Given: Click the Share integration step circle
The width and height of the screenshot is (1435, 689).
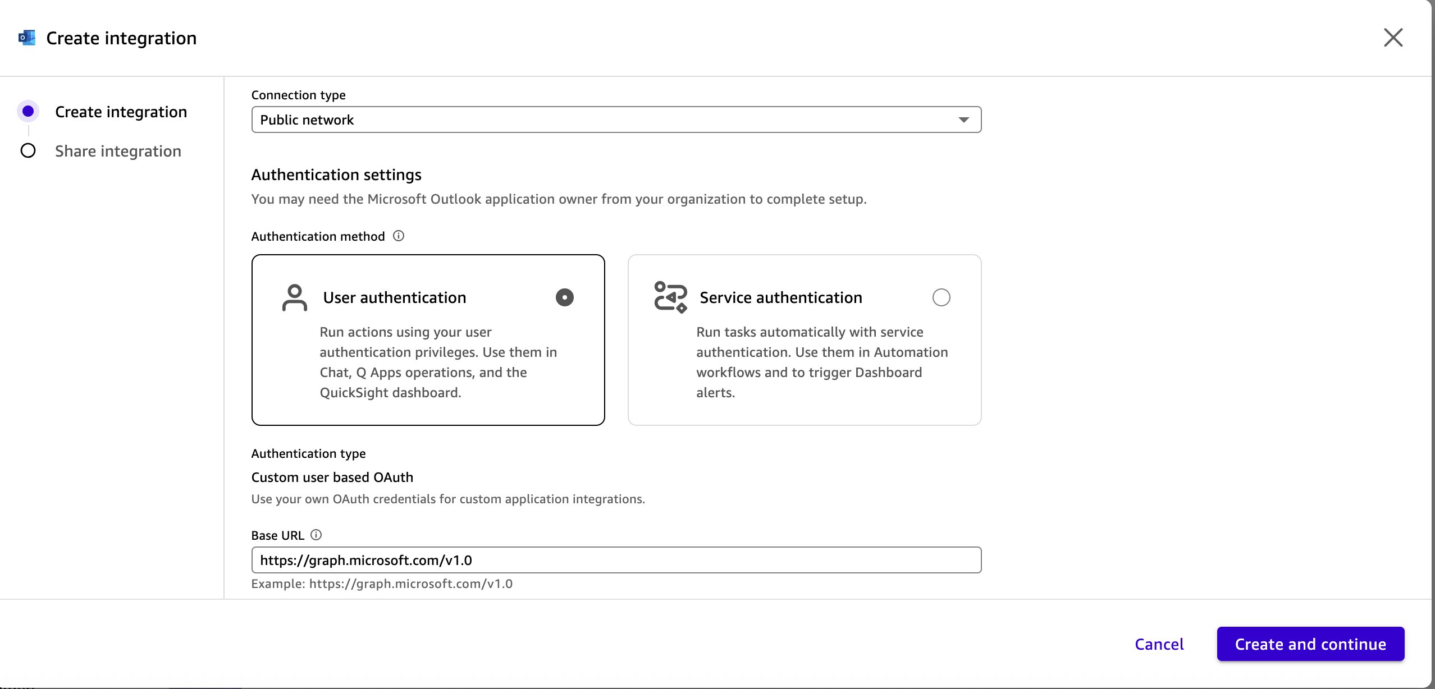Looking at the screenshot, I should click(28, 150).
